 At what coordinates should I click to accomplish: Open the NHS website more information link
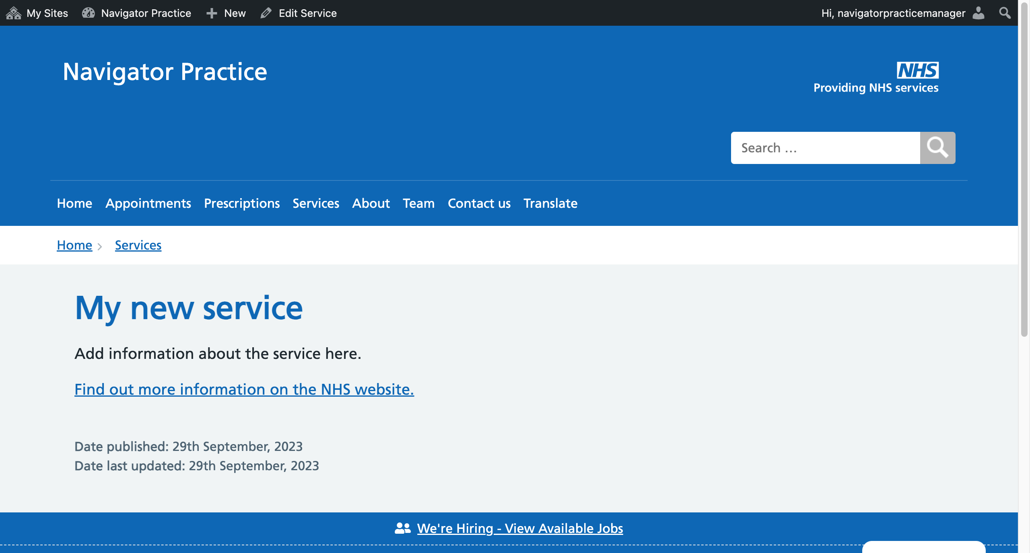click(244, 389)
